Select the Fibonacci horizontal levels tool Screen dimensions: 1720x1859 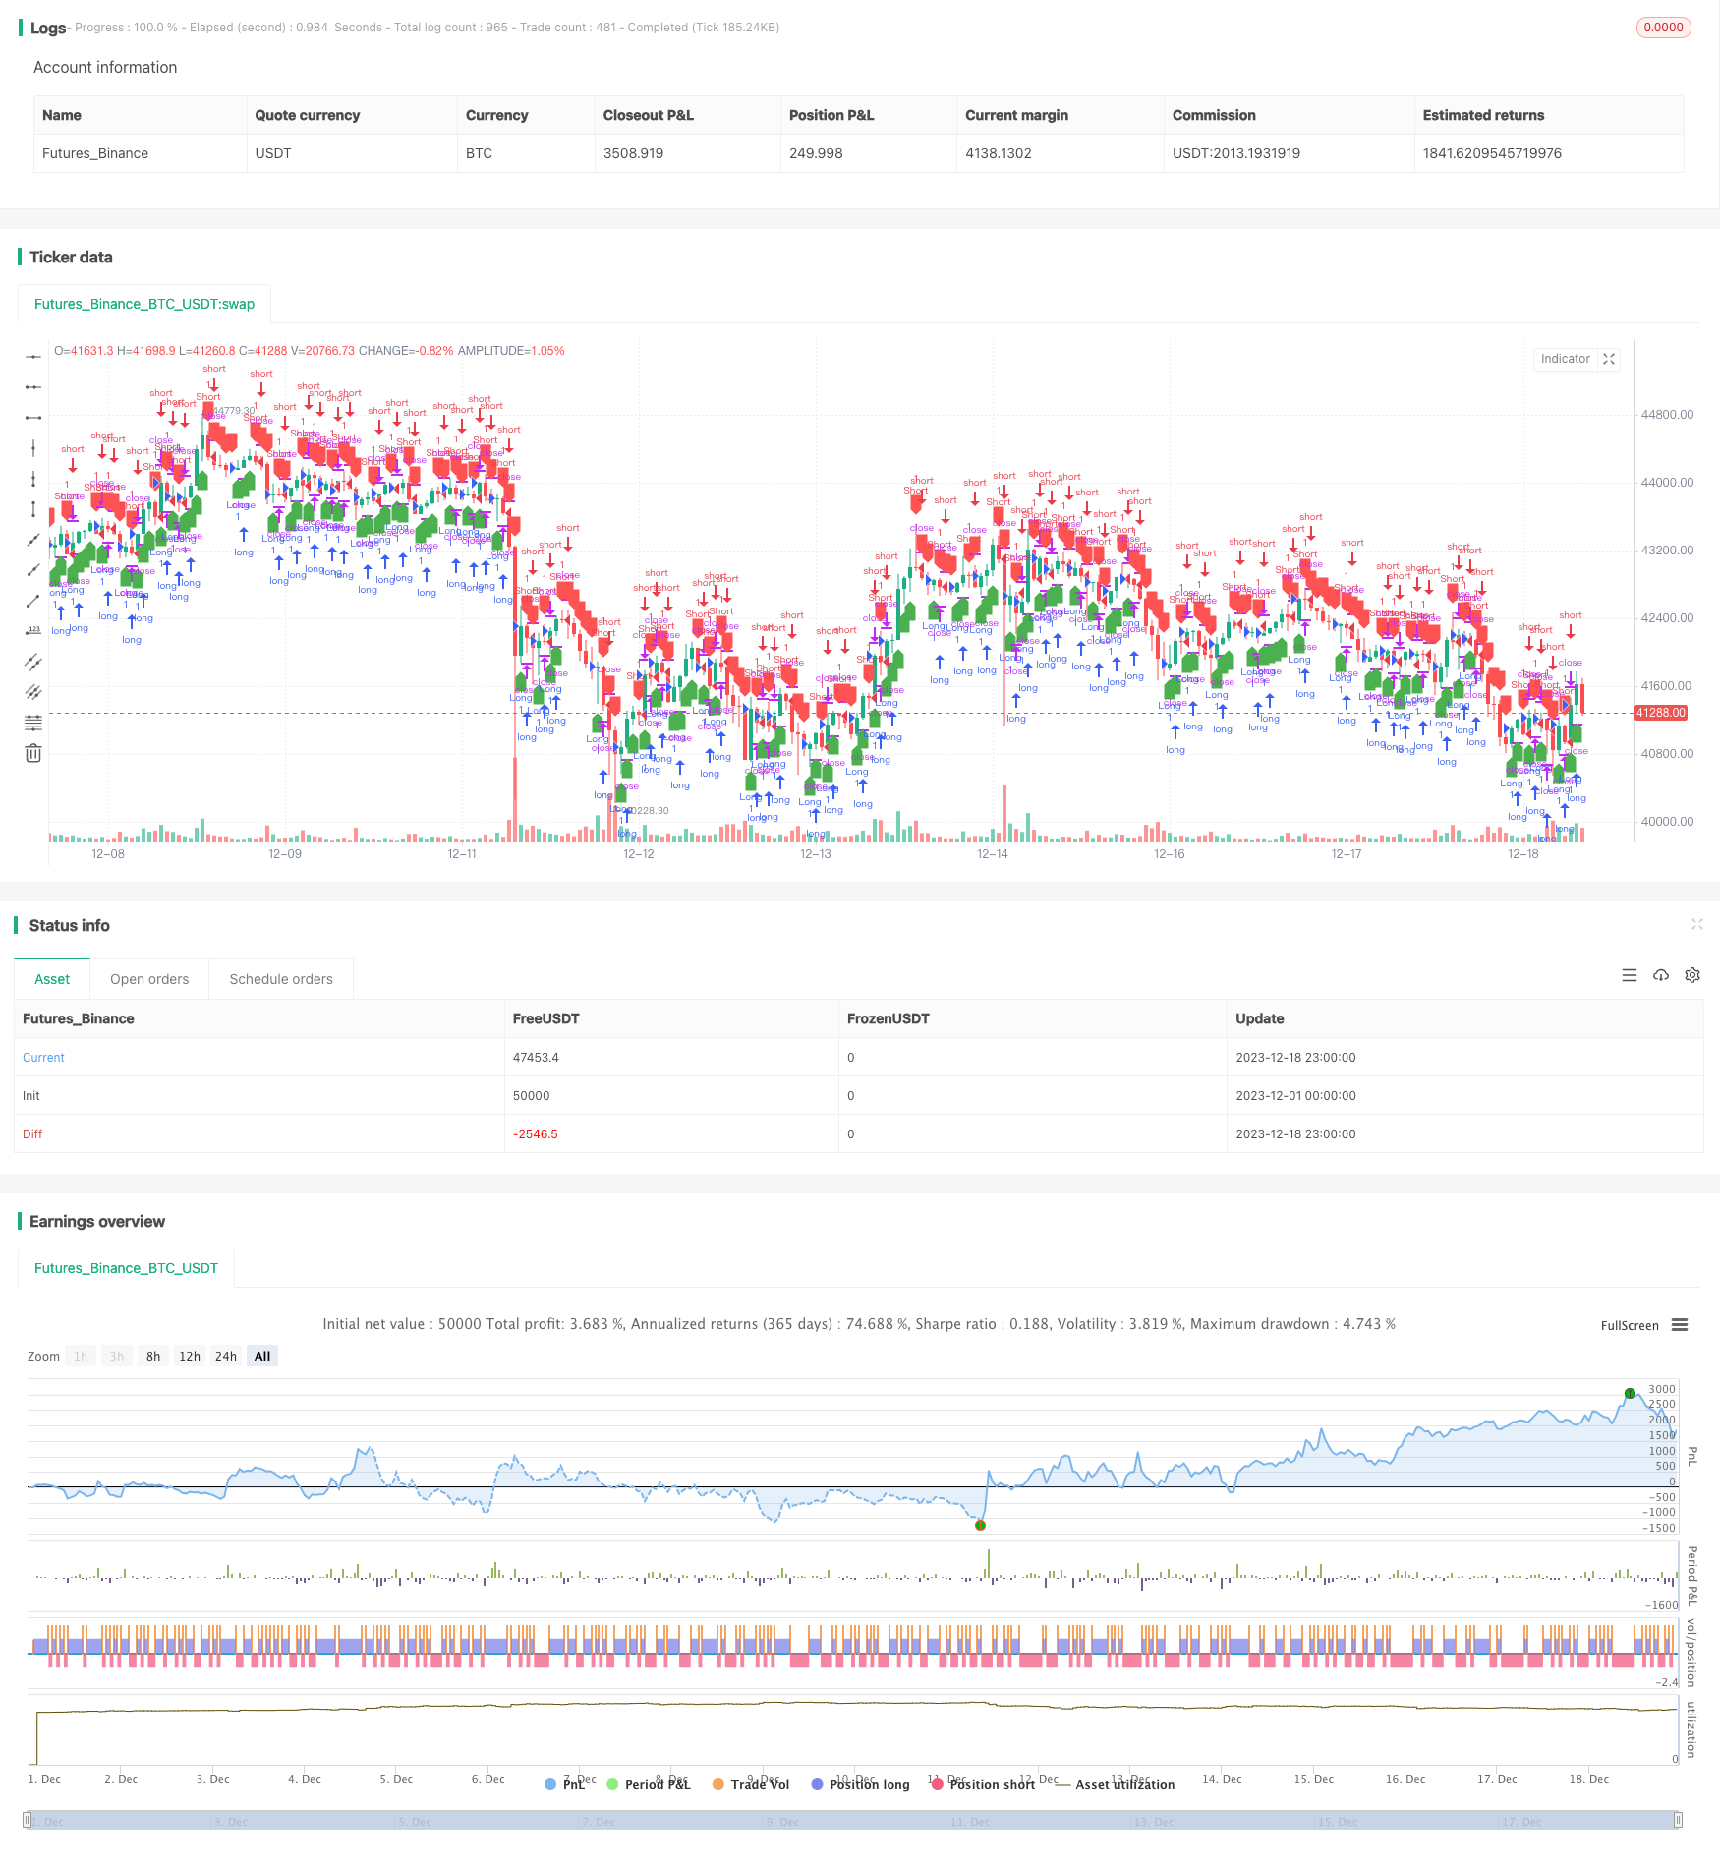click(x=33, y=724)
